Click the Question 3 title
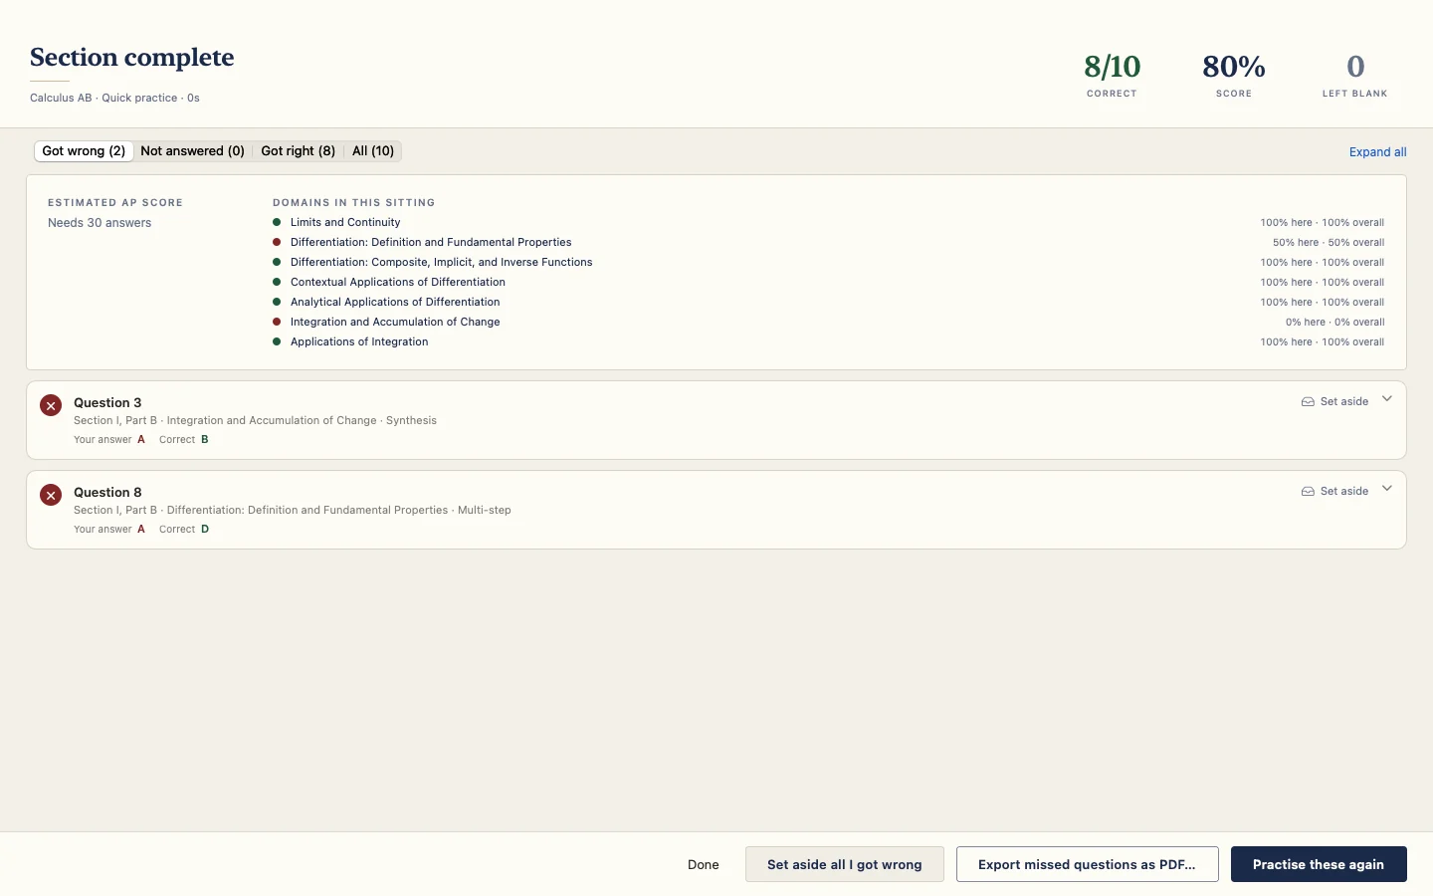The image size is (1433, 896). tap(107, 403)
